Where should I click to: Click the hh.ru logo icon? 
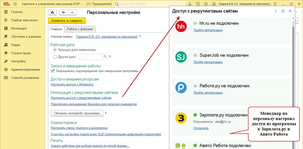click(181, 26)
